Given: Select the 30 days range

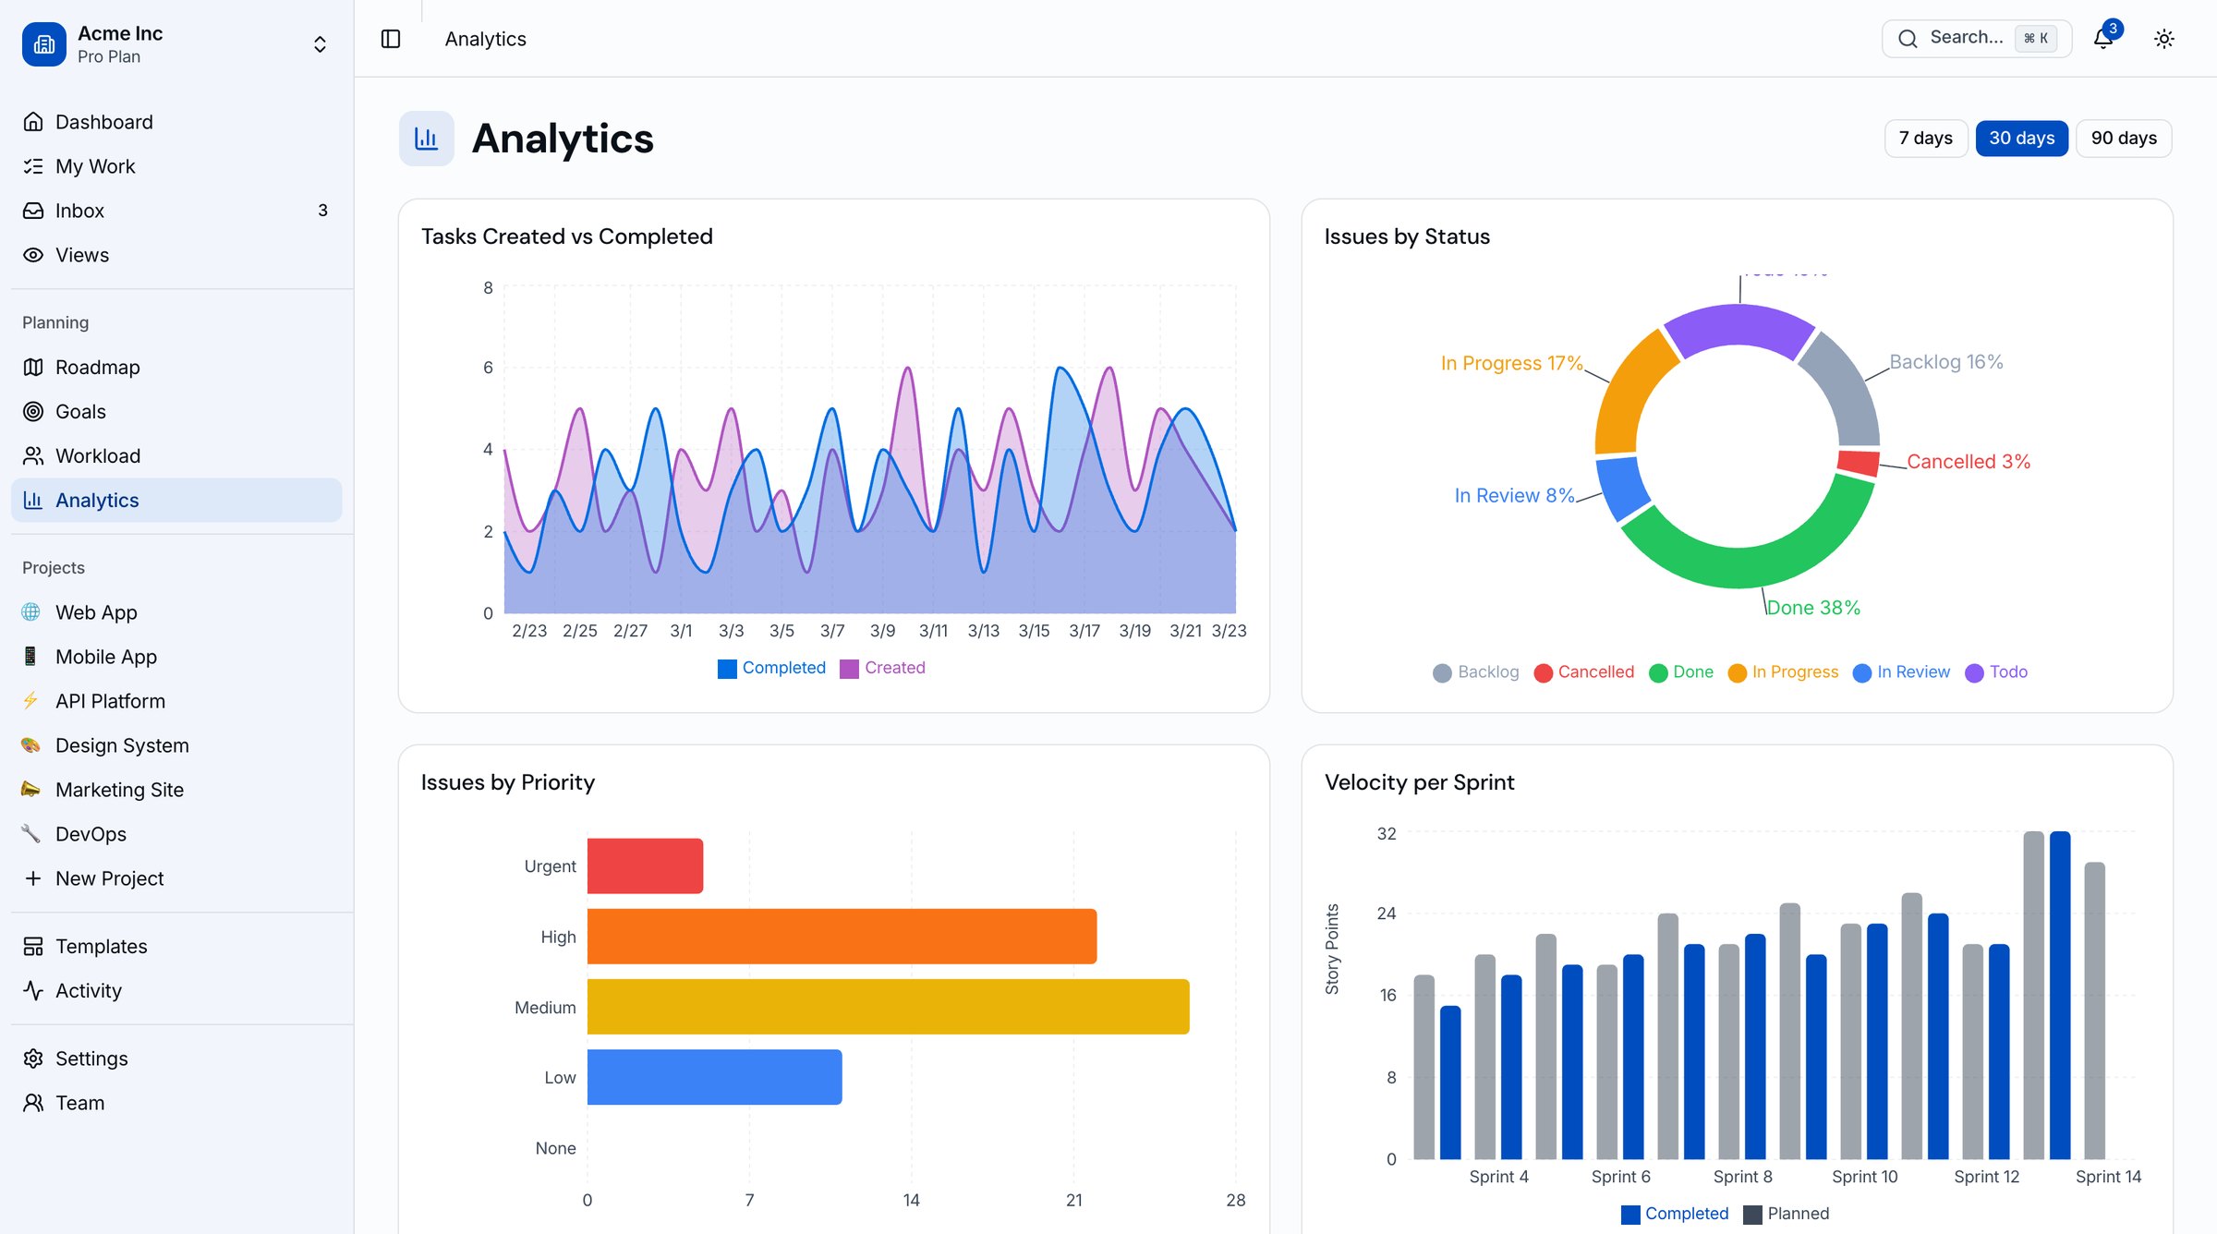Looking at the screenshot, I should (2022, 139).
